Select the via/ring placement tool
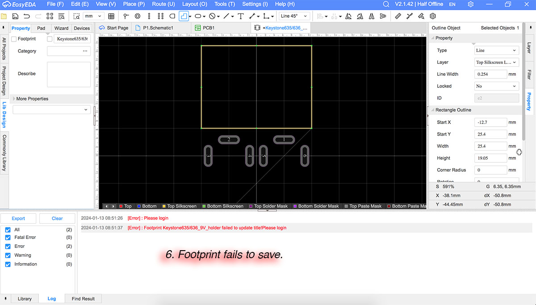536x305 pixels. tap(138, 16)
